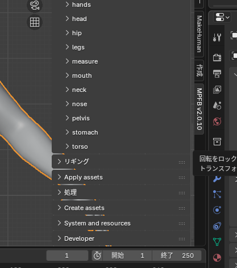Open the View Layer properties icon
Image resolution: width=237 pixels, height=268 pixels.
tap(217, 89)
